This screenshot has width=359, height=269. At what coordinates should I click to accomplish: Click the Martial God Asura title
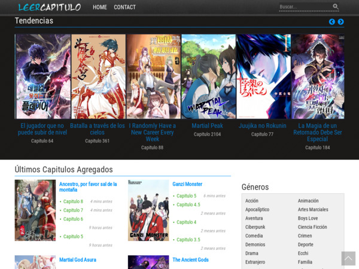(x=78, y=260)
